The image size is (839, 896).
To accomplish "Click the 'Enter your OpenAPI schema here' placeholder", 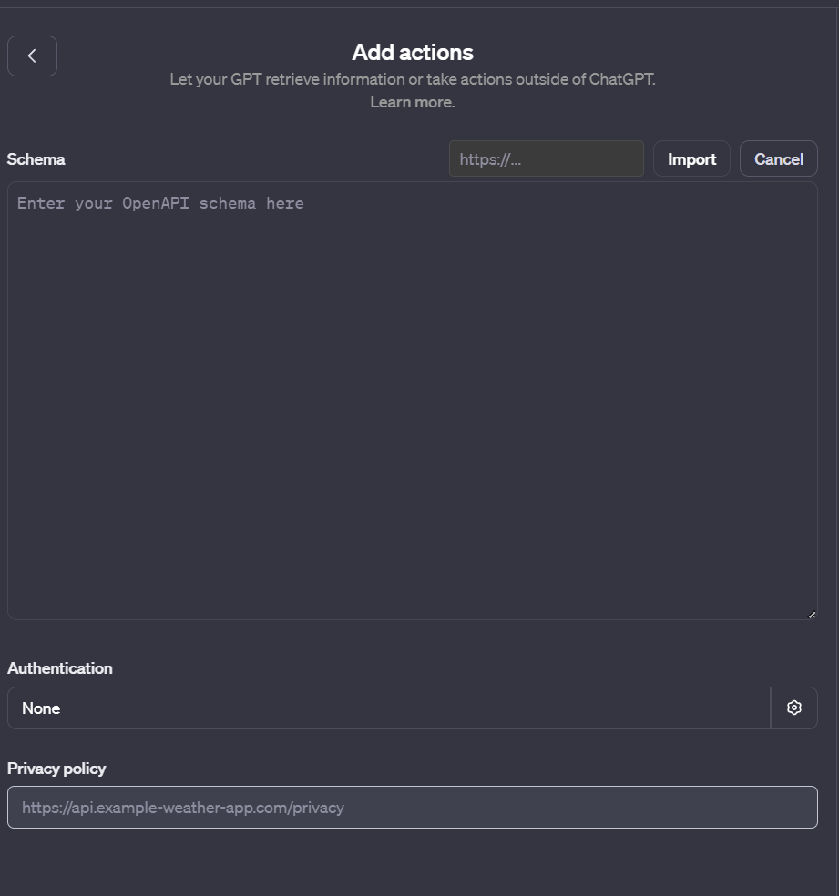I will point(160,203).
